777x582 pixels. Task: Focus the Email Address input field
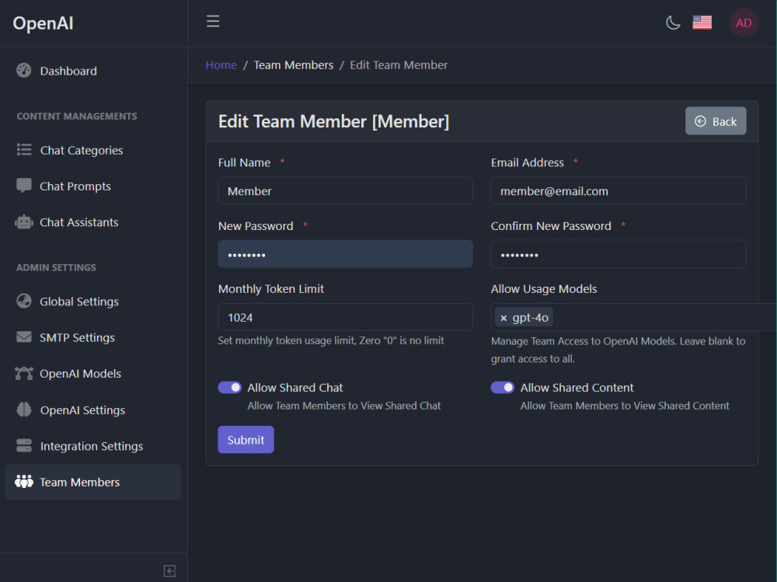coord(618,191)
